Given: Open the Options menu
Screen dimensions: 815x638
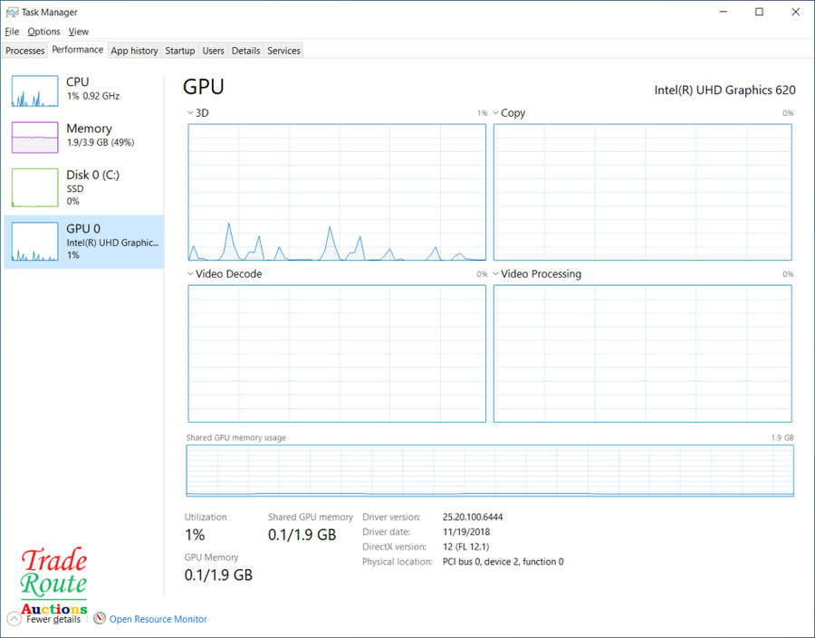Looking at the screenshot, I should click(43, 32).
